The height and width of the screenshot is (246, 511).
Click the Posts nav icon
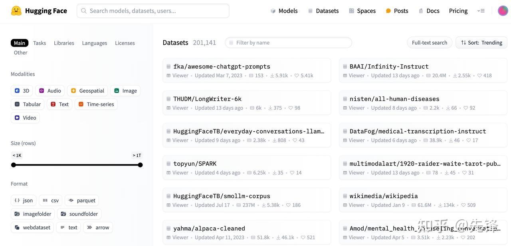point(388,11)
